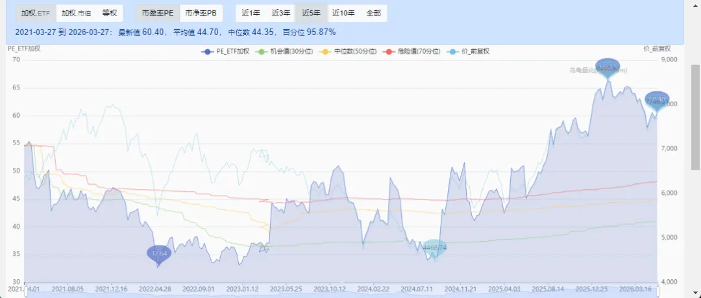This screenshot has height=298, width=701.
Task: Click the 2024.07.11 x-axis label
Action: (417, 289)
